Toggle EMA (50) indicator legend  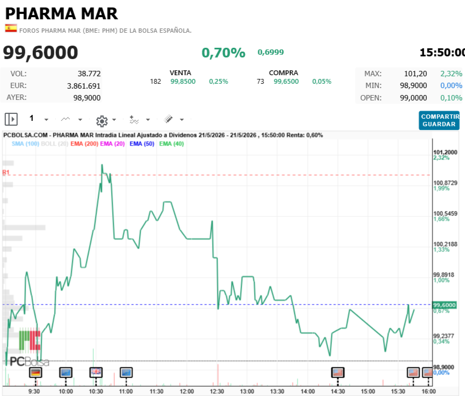[142, 144]
